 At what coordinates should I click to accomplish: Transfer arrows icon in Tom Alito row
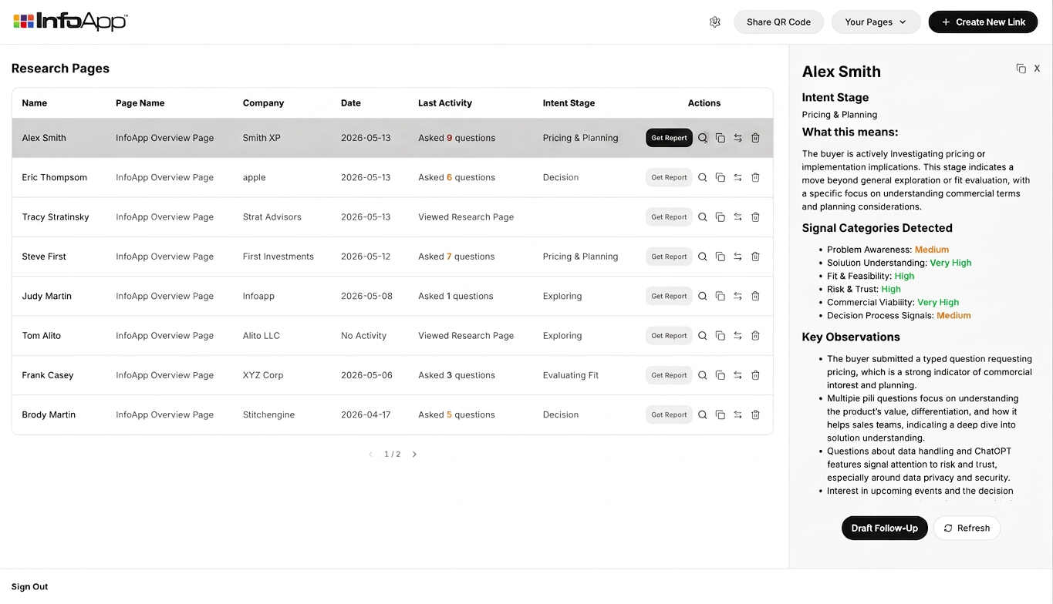[x=737, y=336]
